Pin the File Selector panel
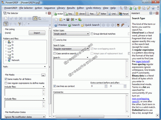Screen dimensions: 161x120 coord(46,13)
